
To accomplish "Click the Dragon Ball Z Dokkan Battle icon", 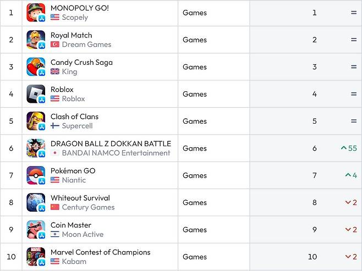I will [x=36, y=148].
